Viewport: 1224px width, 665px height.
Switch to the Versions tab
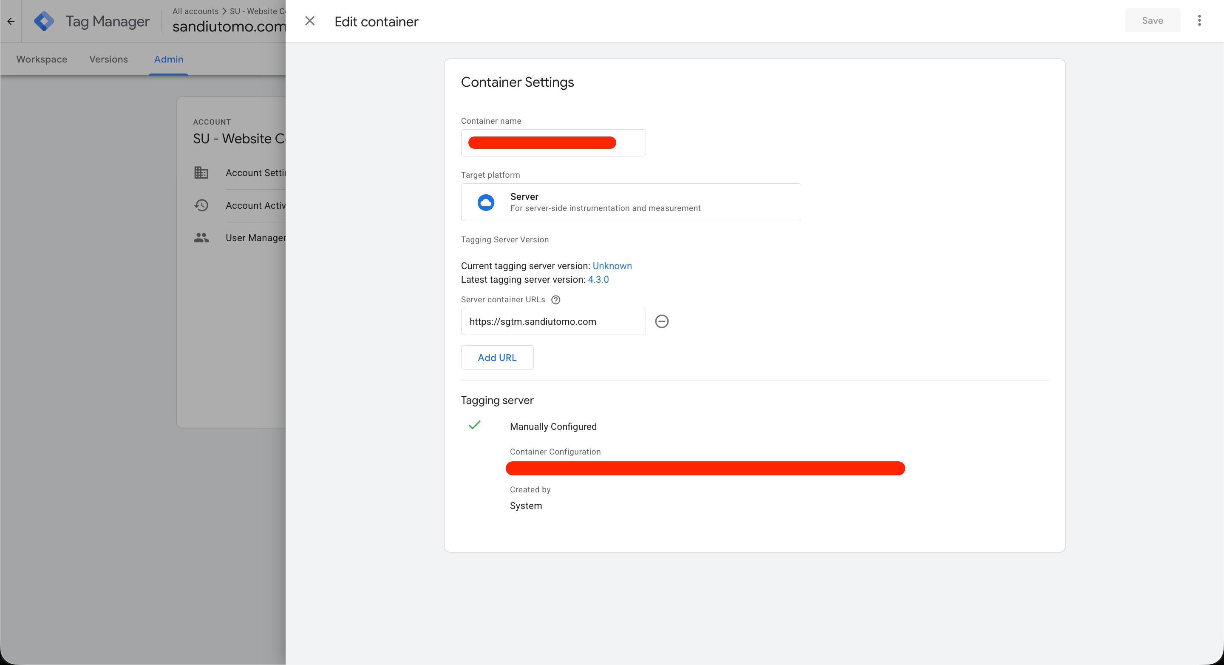click(109, 59)
